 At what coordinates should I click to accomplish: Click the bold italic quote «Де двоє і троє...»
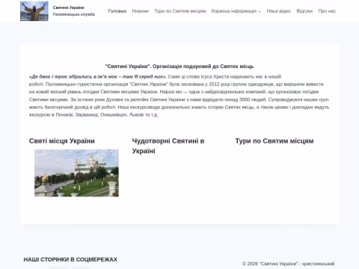pyautogui.click(x=98, y=76)
